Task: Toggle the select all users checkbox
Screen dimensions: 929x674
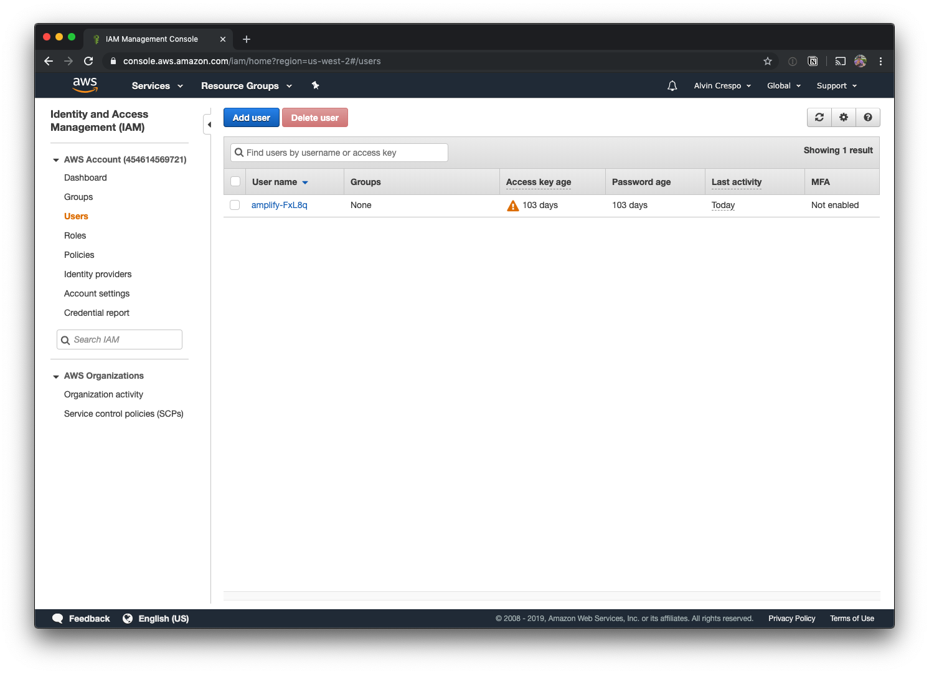Action: (x=235, y=181)
